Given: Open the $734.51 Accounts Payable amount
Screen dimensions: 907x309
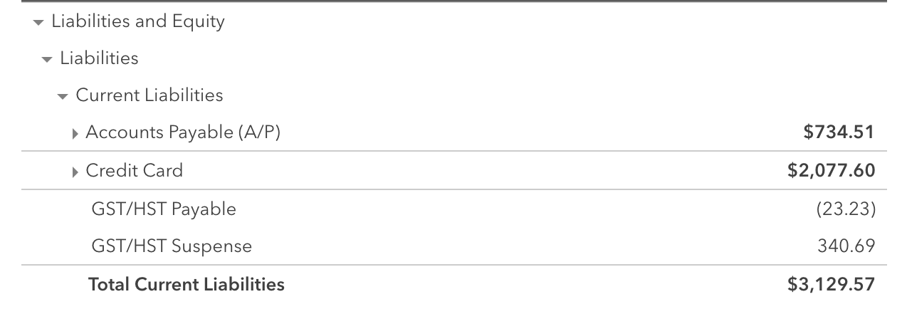Looking at the screenshot, I should (839, 132).
